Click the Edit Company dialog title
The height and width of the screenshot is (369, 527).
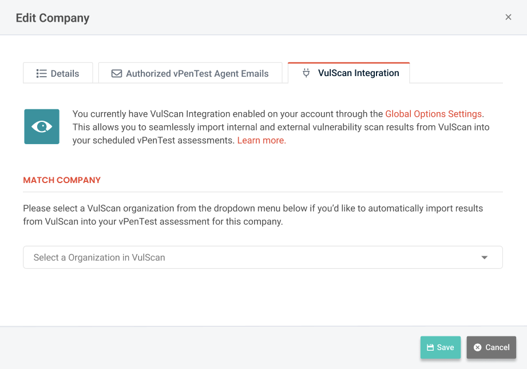click(53, 18)
